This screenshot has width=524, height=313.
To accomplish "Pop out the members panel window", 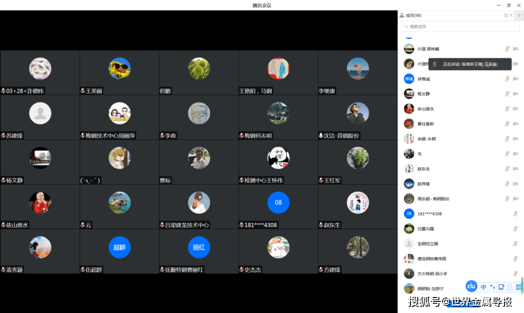I will coord(506,16).
